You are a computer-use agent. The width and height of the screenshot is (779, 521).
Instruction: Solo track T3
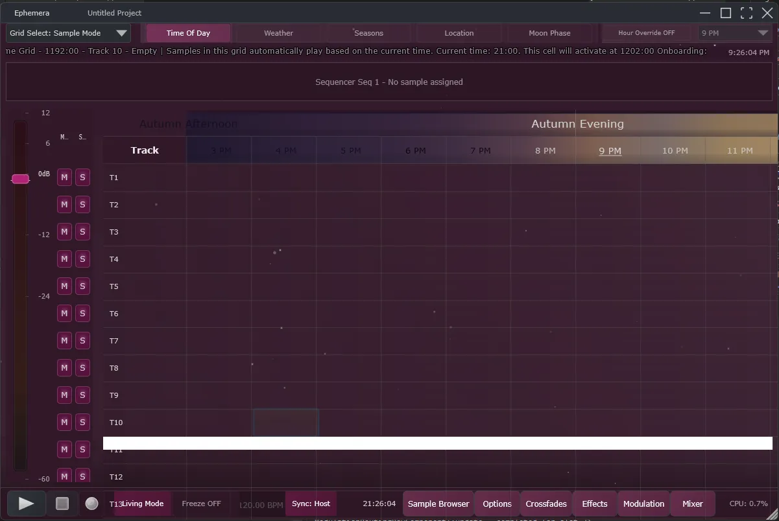[x=82, y=232]
